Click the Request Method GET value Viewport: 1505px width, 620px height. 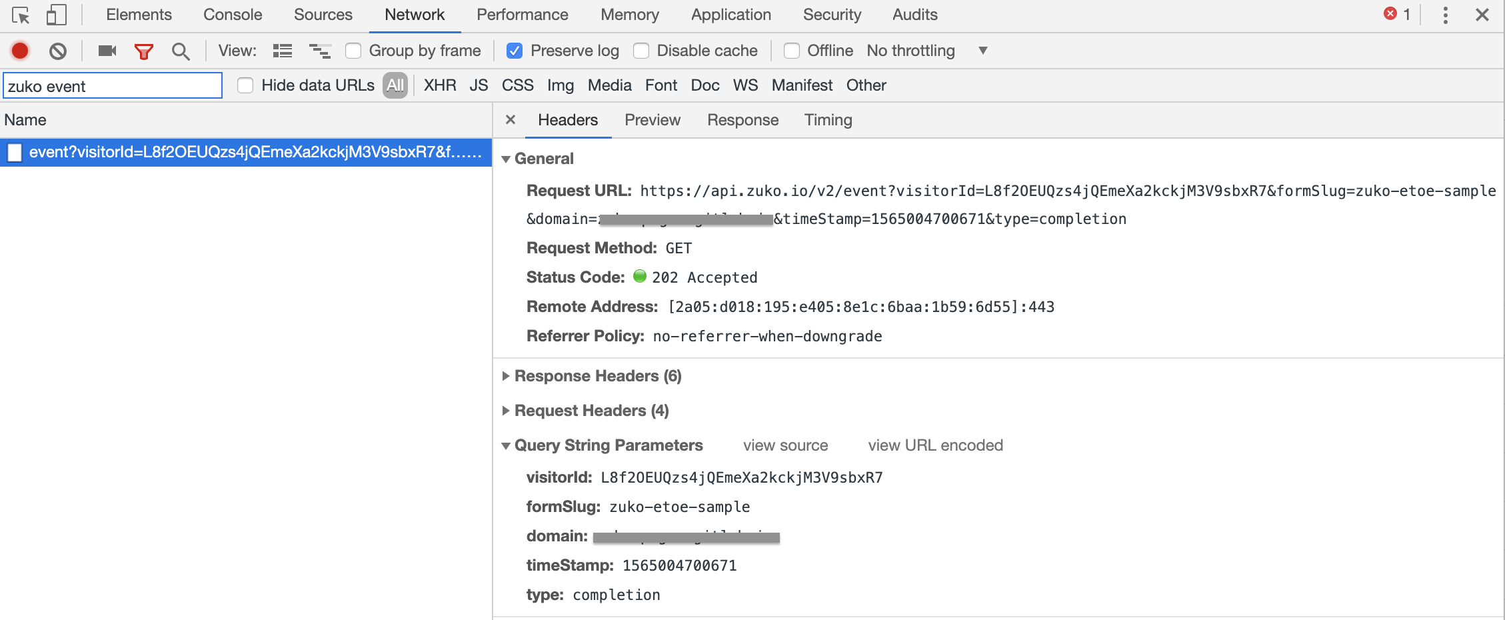679,248
